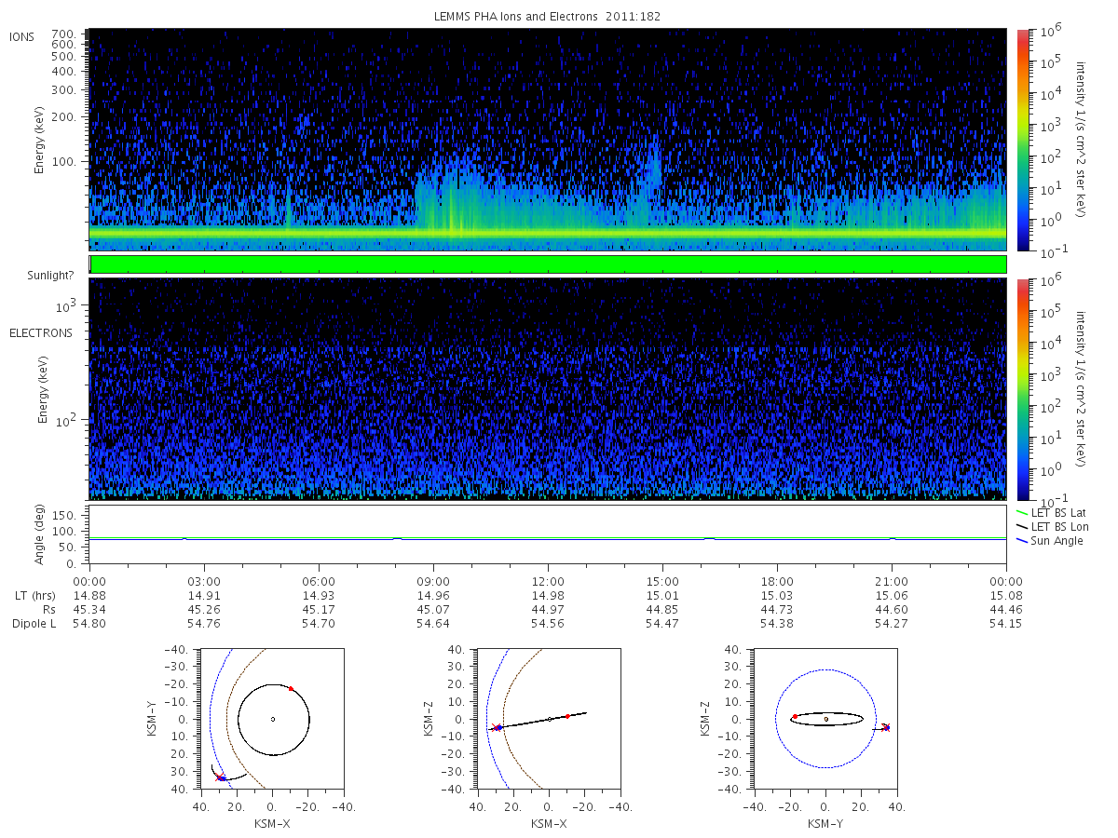Click the blue Sun Angle legend marker
The height and width of the screenshot is (838, 1118).
pos(1021,541)
